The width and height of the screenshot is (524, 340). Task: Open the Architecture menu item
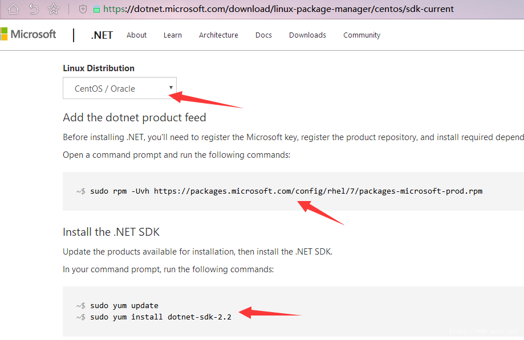point(218,35)
